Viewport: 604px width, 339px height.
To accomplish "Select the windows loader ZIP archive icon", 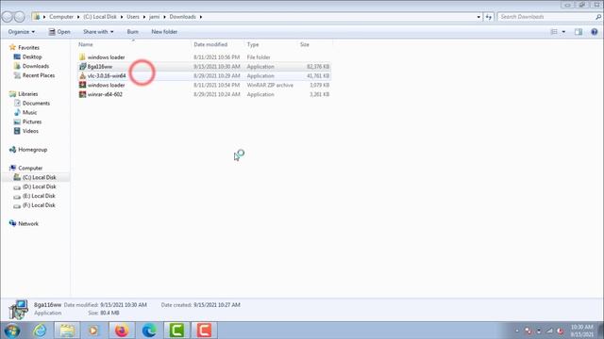I will (x=82, y=85).
